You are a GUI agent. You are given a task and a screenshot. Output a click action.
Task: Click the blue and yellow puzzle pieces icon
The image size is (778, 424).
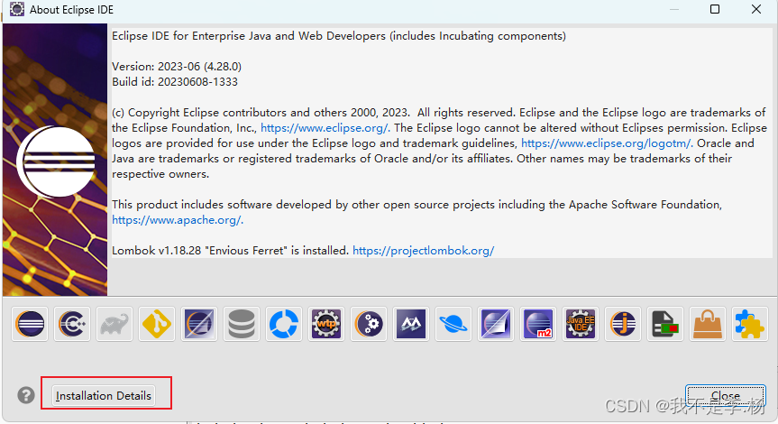pyautogui.click(x=750, y=324)
